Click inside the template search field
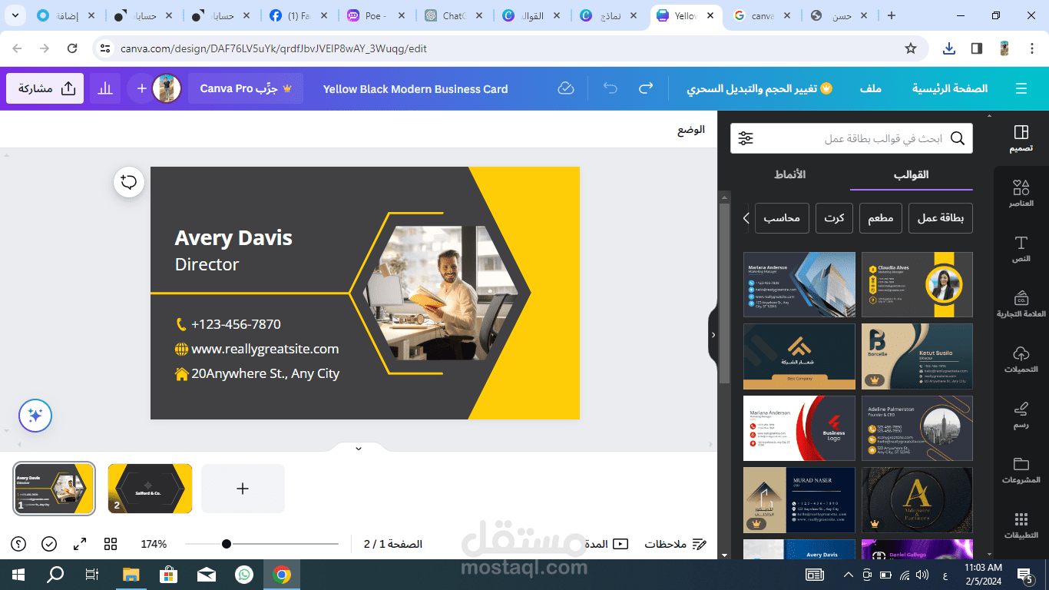 click(x=852, y=138)
